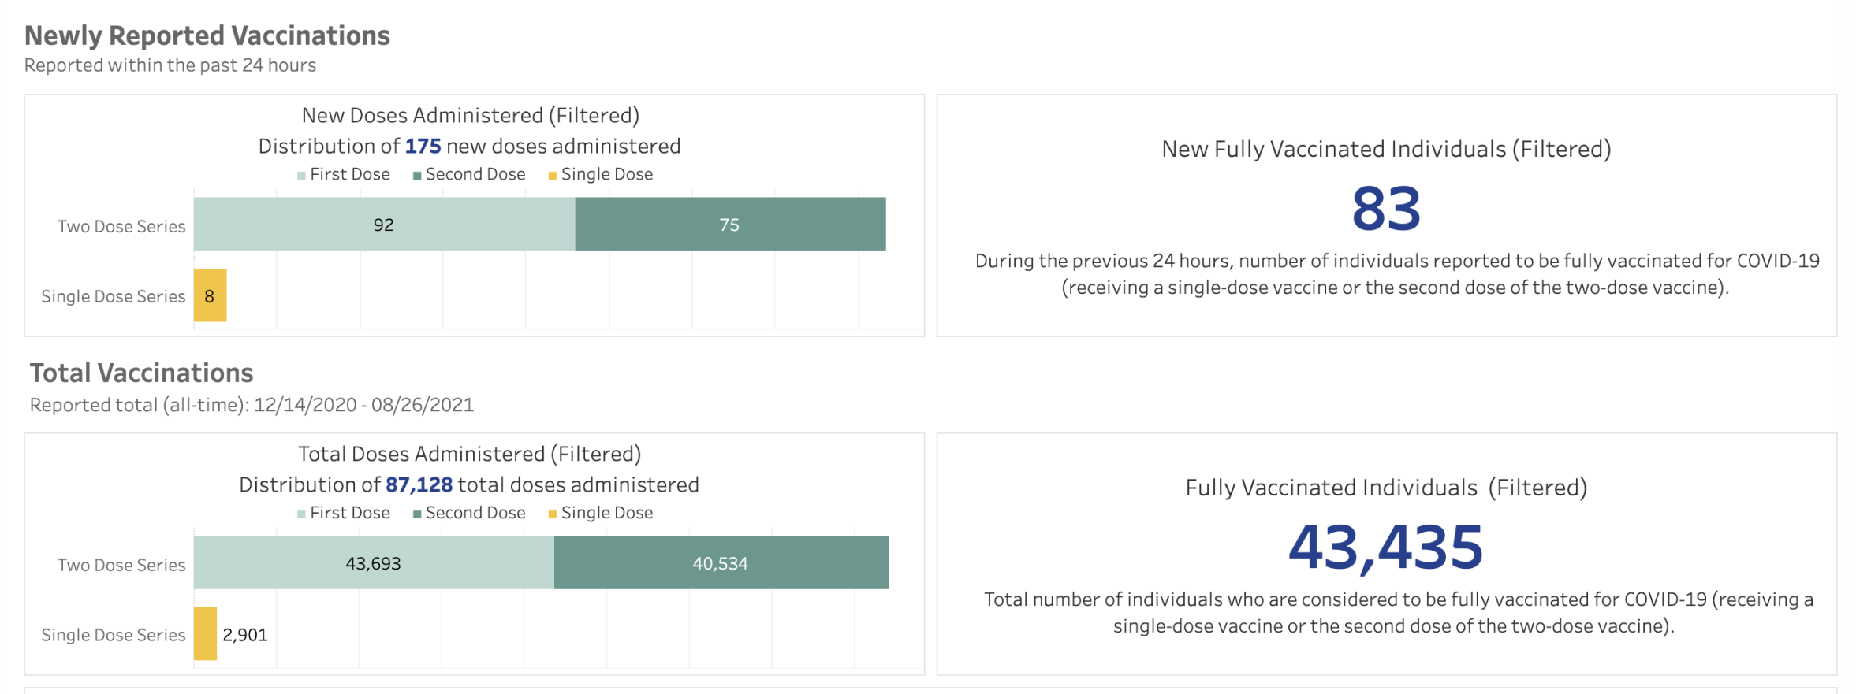The height and width of the screenshot is (694, 1856).
Task: Click yellow Single Dose legend swatch in New Doses chart
Action: (x=553, y=176)
